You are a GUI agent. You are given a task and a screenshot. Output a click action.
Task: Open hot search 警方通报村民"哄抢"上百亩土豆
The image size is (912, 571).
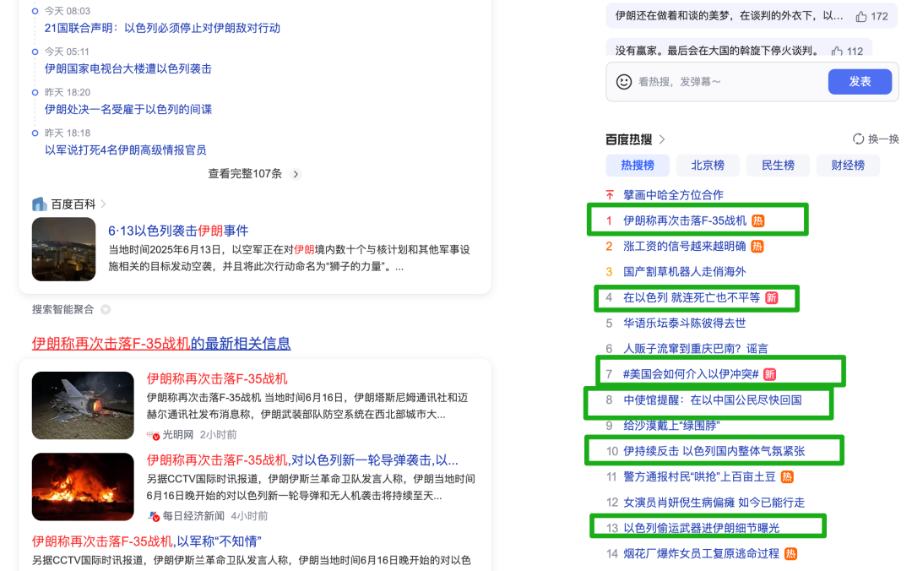(700, 477)
